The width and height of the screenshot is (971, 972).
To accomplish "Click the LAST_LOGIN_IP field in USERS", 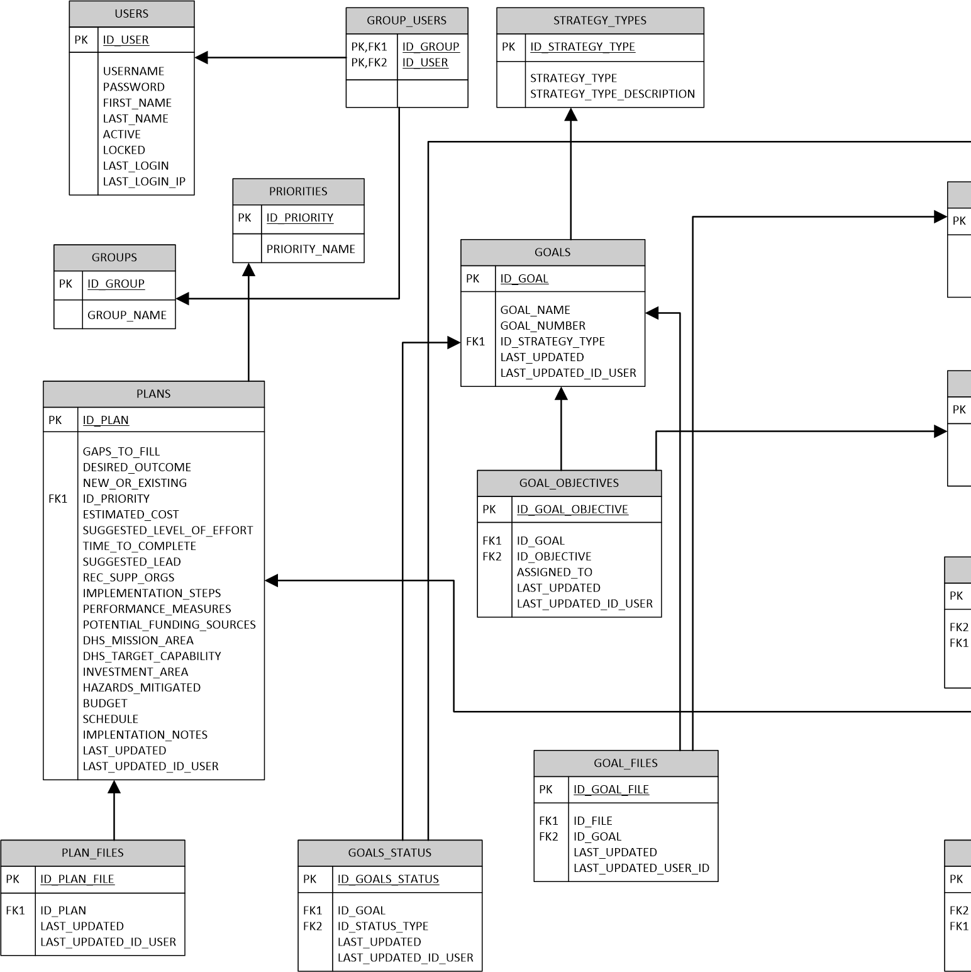I will pyautogui.click(x=144, y=182).
